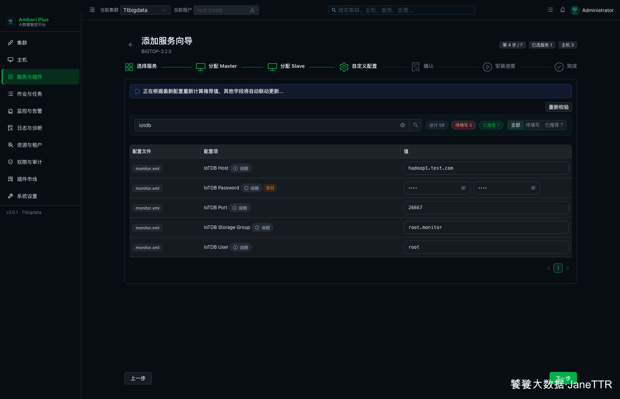Image resolution: width=620 pixels, height=399 pixels.
Task: Select the 分配 Master step icon
Action: tap(201, 67)
